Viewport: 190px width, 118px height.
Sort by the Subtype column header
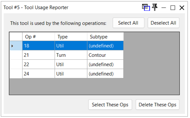(x=105, y=37)
